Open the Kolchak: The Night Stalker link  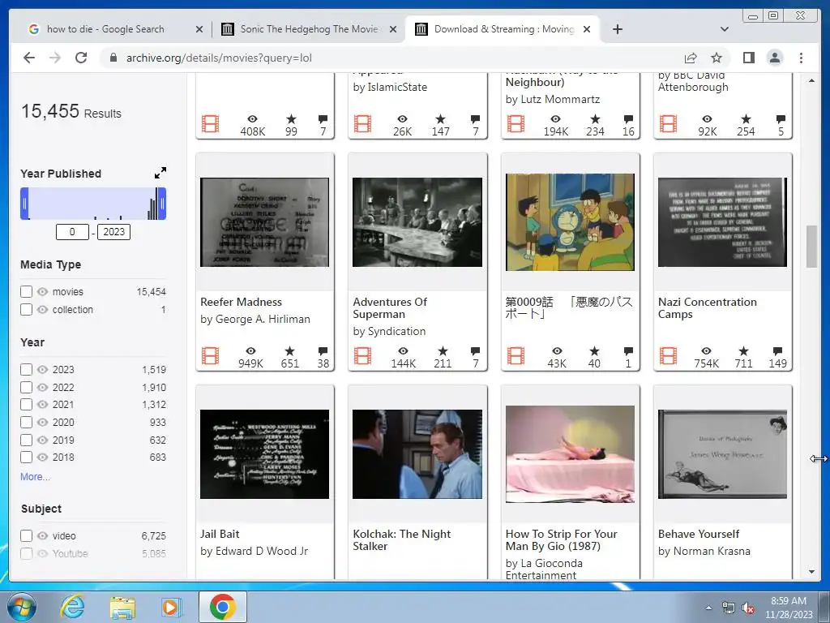pyautogui.click(x=402, y=539)
